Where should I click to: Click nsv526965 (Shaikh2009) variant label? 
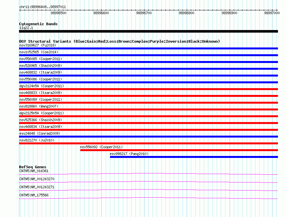click(41, 66)
